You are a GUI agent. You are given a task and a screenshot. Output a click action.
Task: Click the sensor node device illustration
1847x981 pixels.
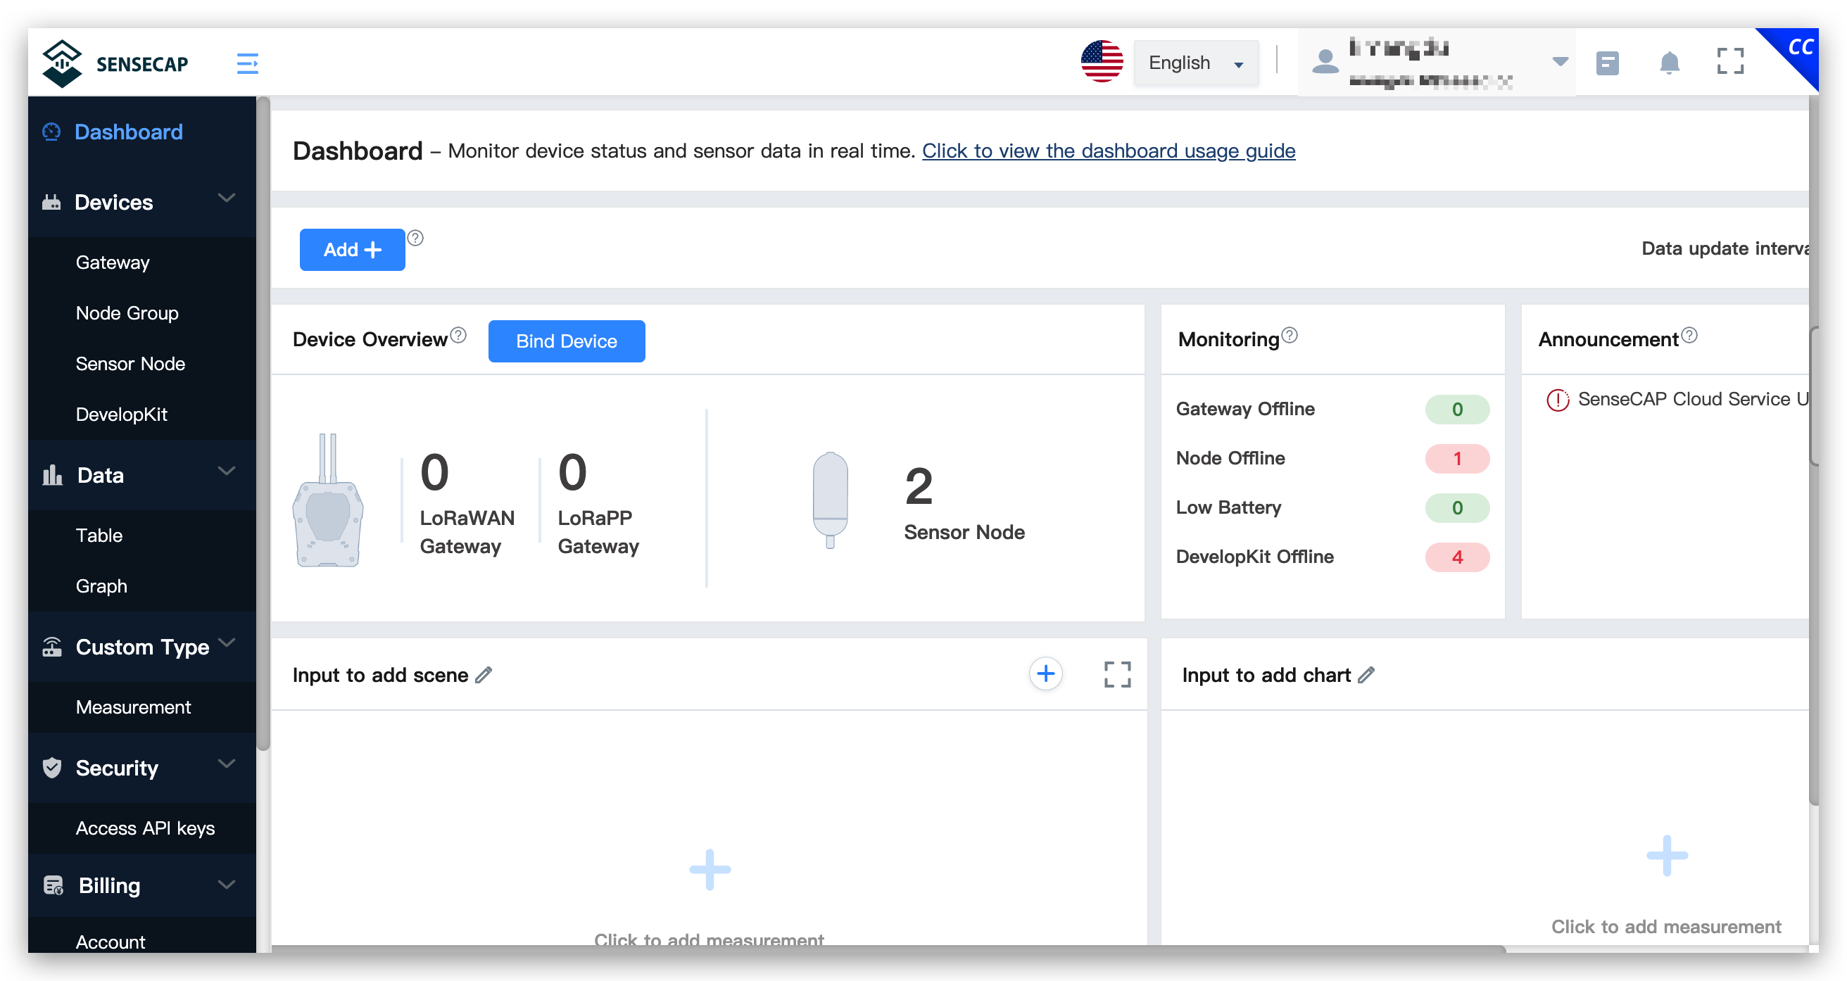pos(831,500)
